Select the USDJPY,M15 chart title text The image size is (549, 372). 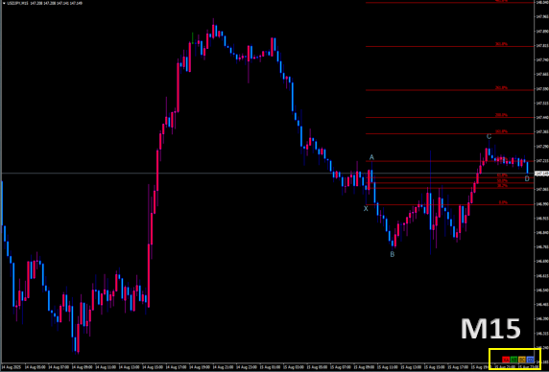pyautogui.click(x=18, y=3)
